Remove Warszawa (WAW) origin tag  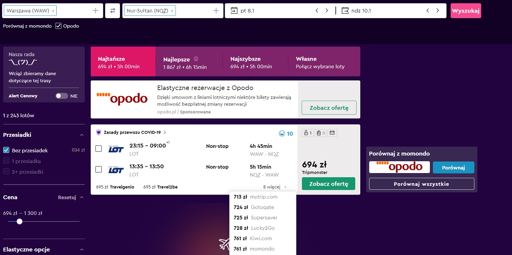53,11
